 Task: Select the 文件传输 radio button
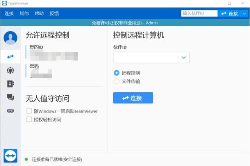tap(116, 81)
